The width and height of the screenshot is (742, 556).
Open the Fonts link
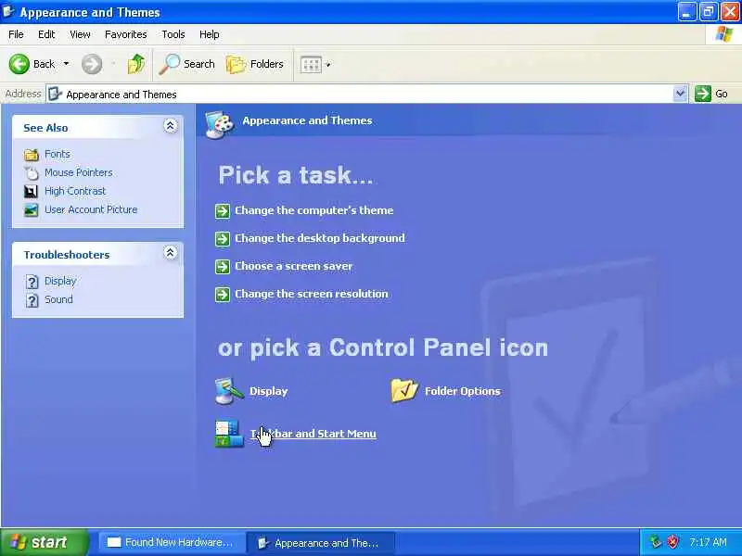[58, 154]
